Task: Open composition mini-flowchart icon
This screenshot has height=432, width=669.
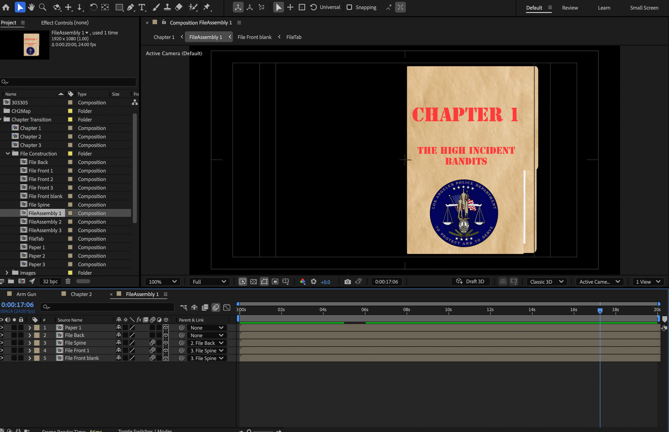Action: tap(183, 307)
